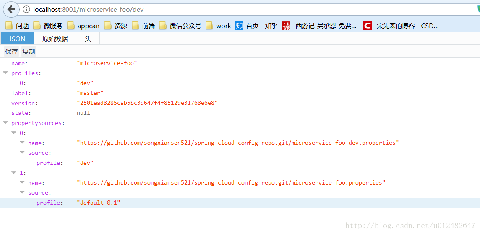
Task: Select the "microservice-foo" name value
Action: pos(107,63)
